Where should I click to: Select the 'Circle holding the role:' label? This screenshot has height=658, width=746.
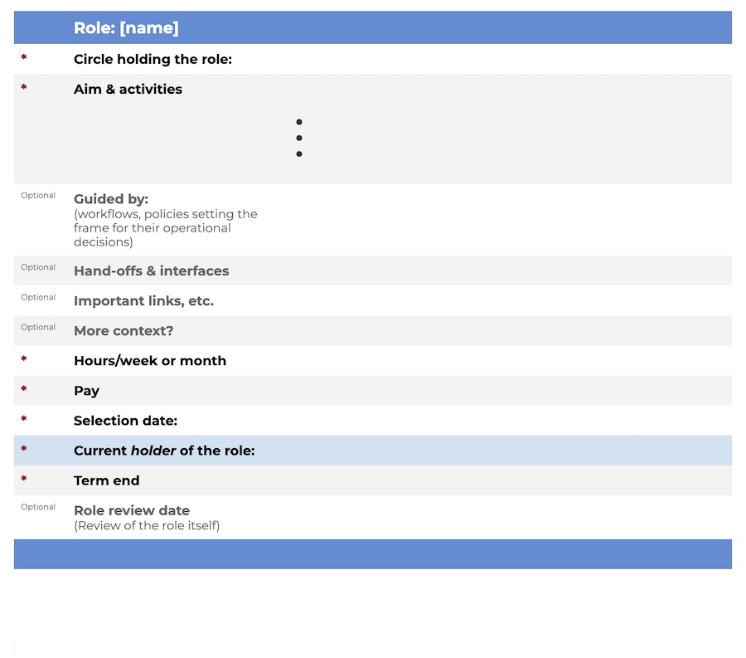click(153, 59)
